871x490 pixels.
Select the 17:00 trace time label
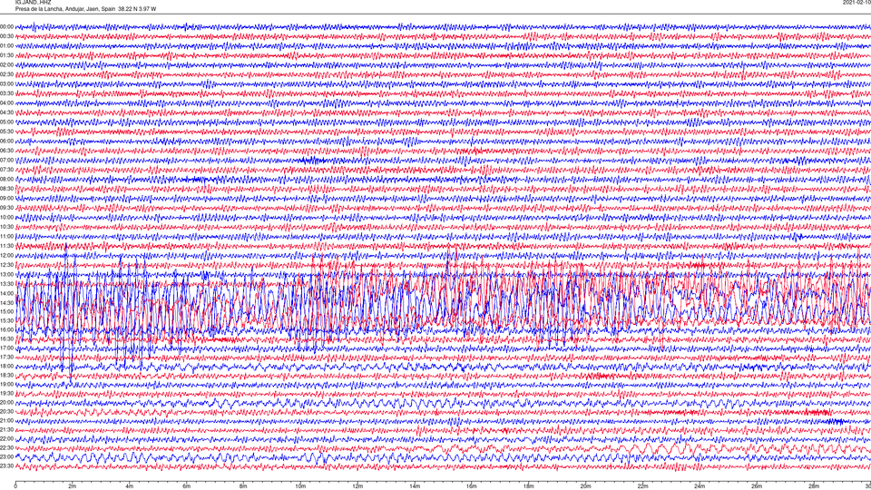[6, 348]
